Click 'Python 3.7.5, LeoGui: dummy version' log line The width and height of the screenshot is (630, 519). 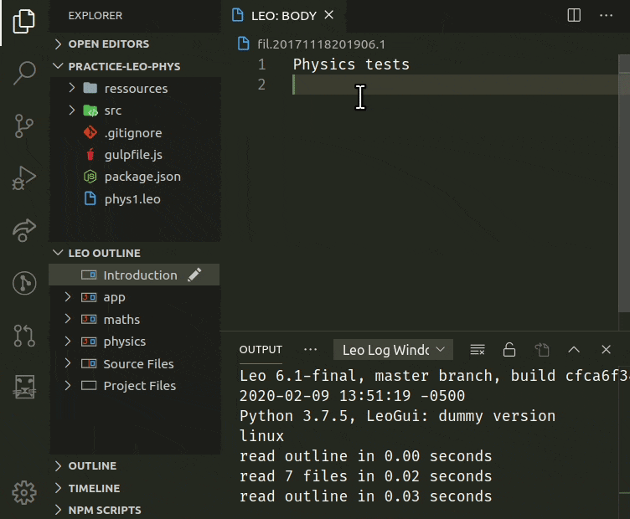[x=397, y=416]
